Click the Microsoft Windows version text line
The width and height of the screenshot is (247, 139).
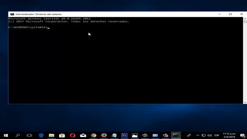tap(49, 19)
